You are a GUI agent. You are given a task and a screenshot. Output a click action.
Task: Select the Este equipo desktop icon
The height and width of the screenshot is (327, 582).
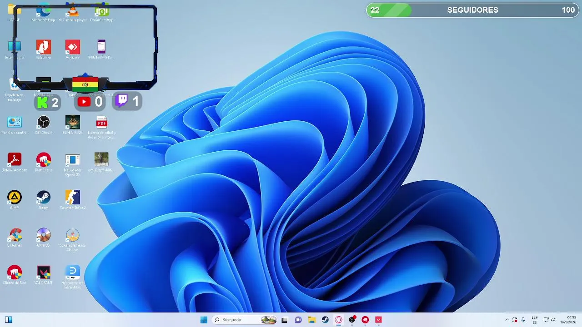[15, 50]
